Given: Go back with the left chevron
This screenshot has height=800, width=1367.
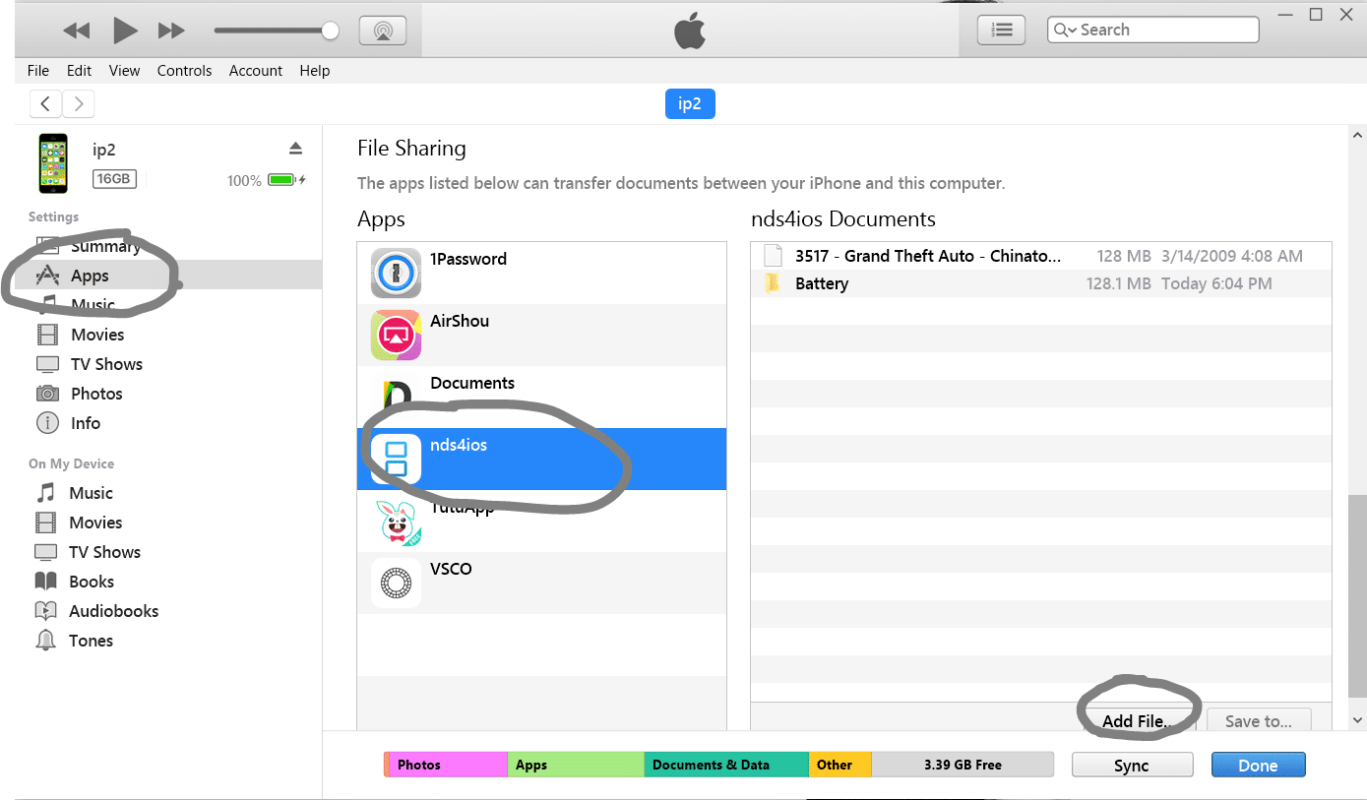Looking at the screenshot, I should tap(45, 103).
